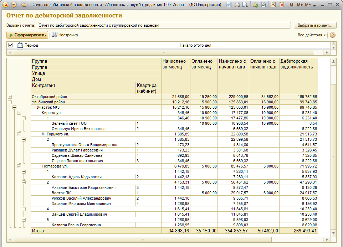This screenshot has height=247, width=343.
Task: Click the Выбрать вариант... button
Action: tap(315, 25)
